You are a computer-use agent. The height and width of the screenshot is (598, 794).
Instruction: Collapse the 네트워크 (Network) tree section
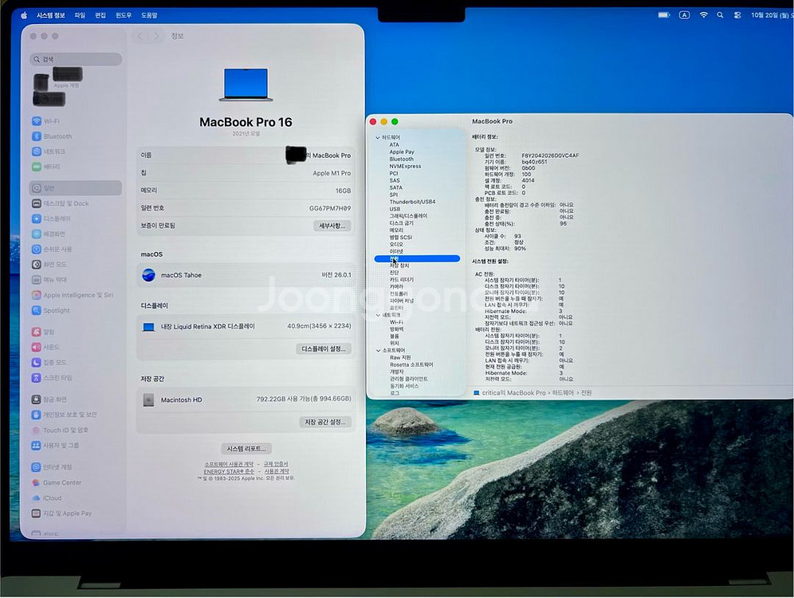click(x=378, y=315)
